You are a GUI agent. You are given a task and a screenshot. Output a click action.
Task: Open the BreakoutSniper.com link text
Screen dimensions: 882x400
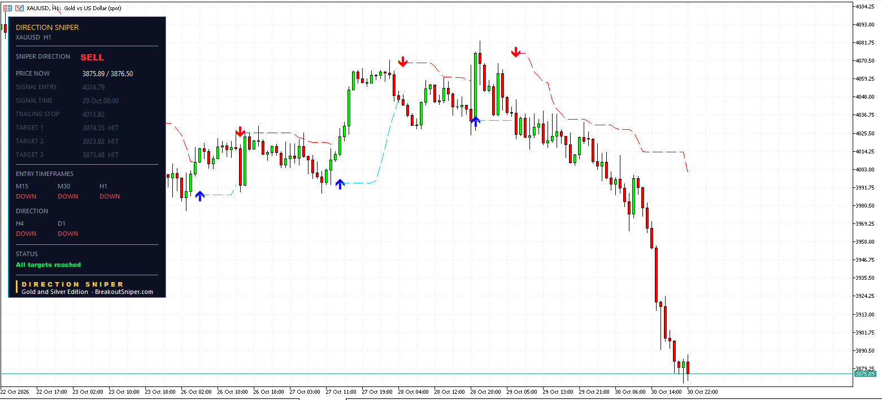pos(124,292)
